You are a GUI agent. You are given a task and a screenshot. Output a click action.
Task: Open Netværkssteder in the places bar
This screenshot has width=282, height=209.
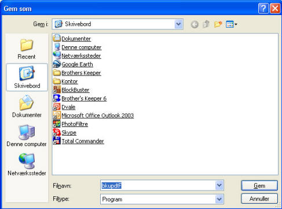[x=27, y=165]
